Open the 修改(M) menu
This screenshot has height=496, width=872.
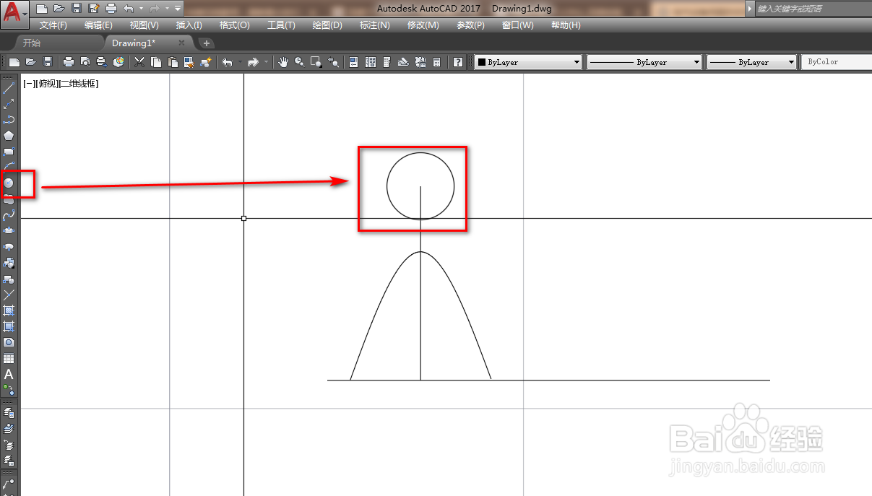tap(423, 25)
